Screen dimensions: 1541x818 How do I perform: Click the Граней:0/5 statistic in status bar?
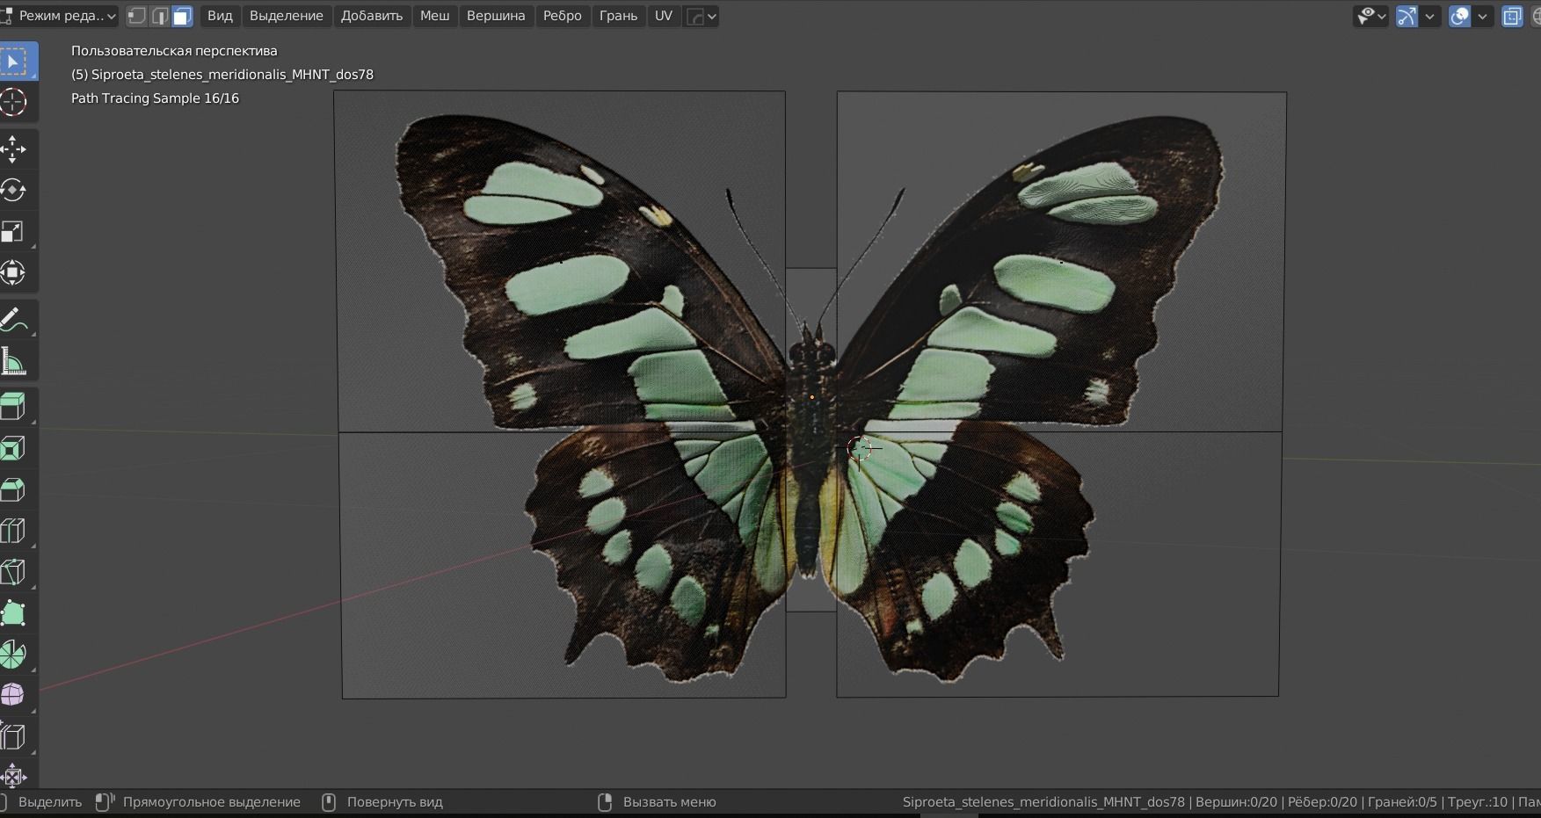pyautogui.click(x=1402, y=802)
